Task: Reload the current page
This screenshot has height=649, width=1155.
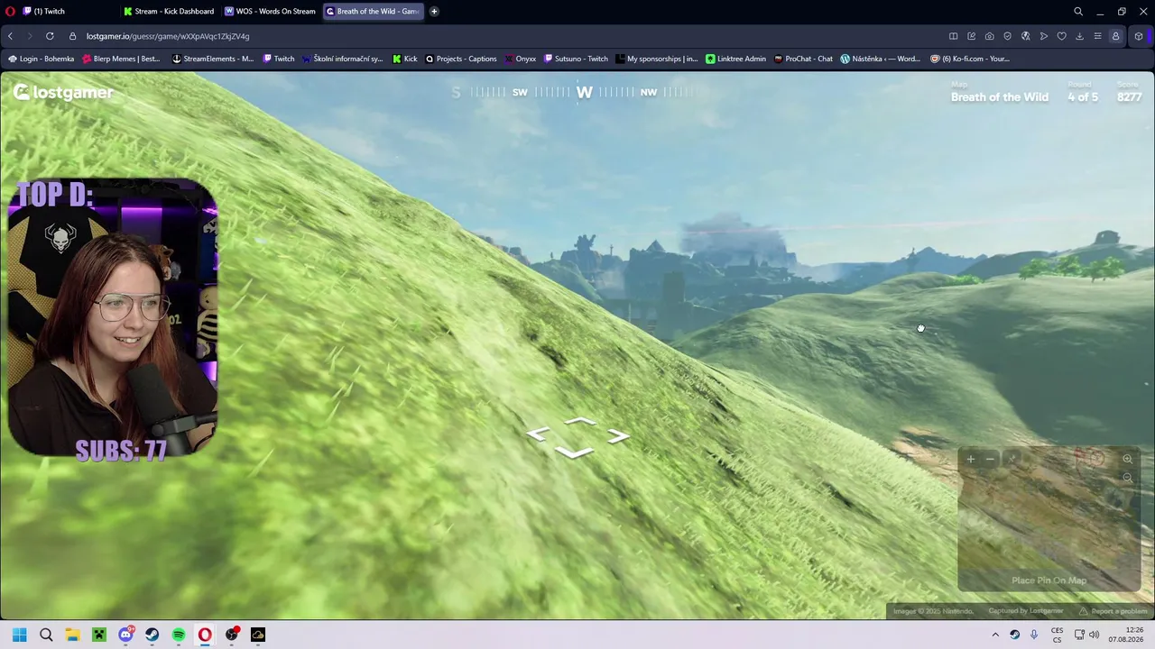Action: pyautogui.click(x=50, y=36)
